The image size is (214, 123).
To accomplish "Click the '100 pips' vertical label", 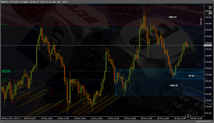I will pyautogui.click(x=201, y=22).
